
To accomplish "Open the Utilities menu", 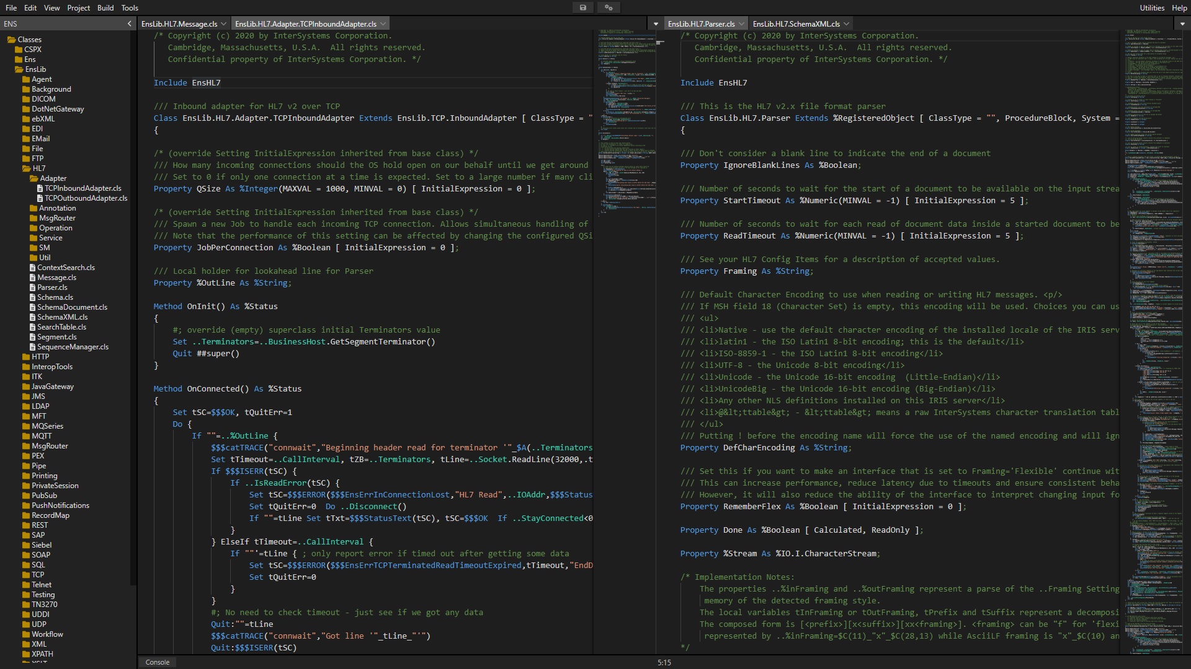I will (x=1151, y=7).
